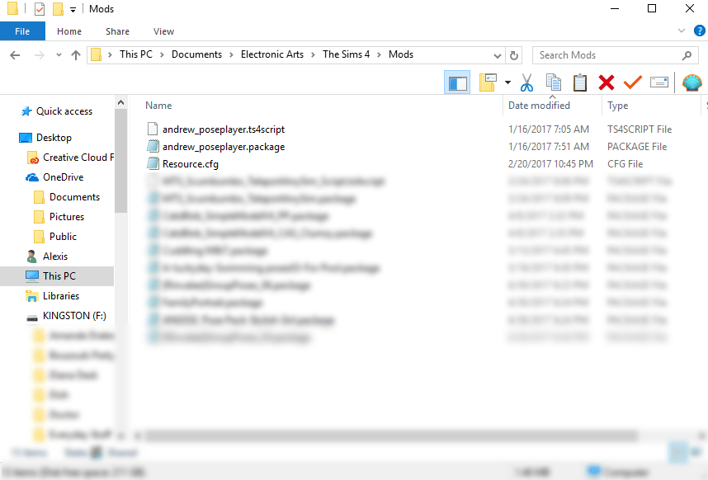Click the andrew_poseplayer.ts4script file icon

(x=153, y=129)
